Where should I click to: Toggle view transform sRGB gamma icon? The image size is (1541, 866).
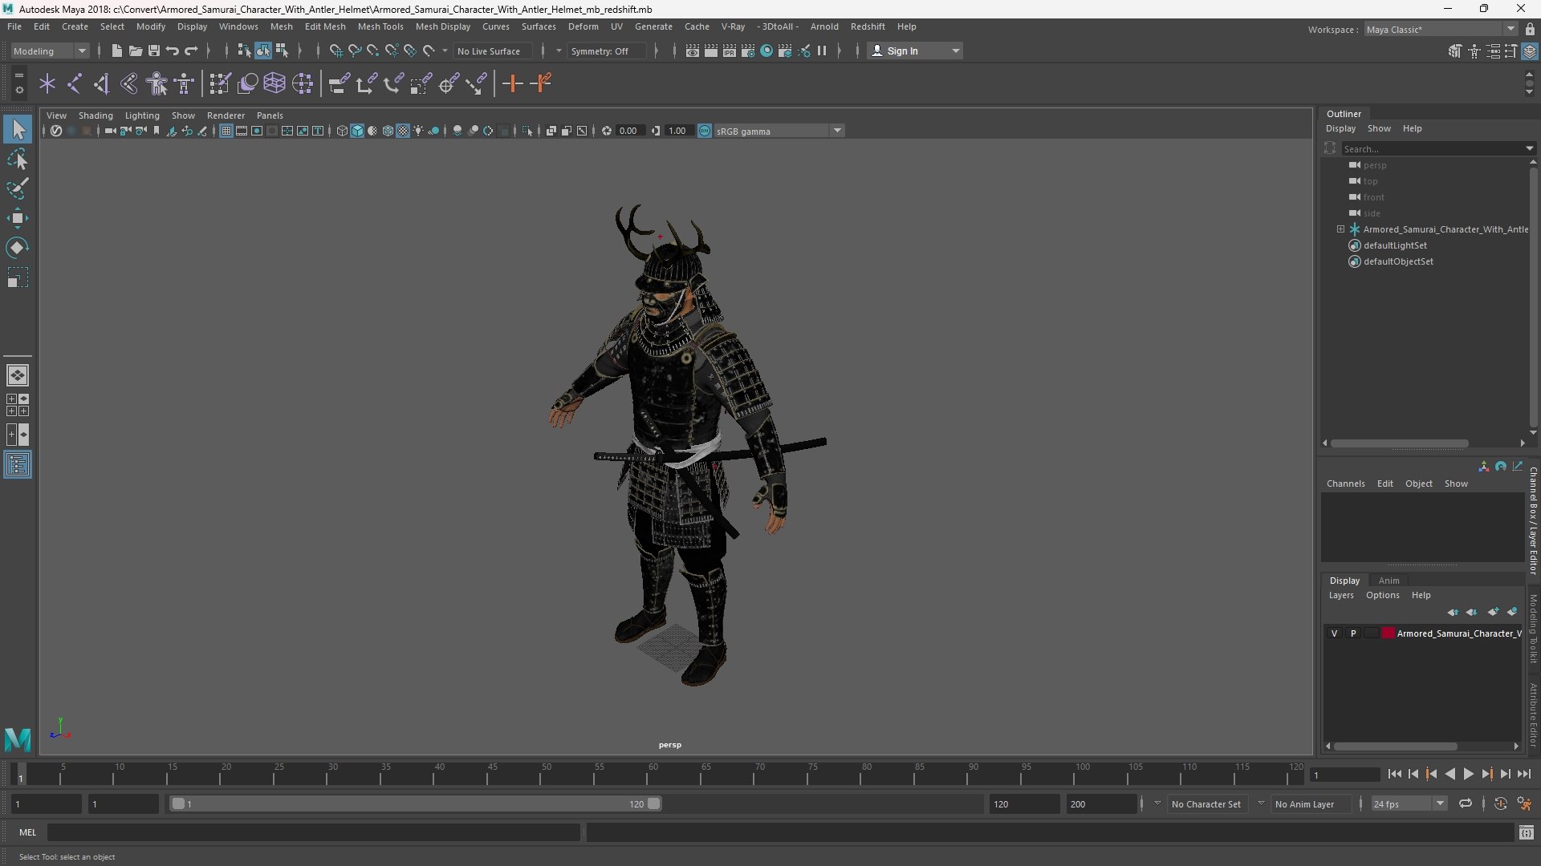(705, 131)
